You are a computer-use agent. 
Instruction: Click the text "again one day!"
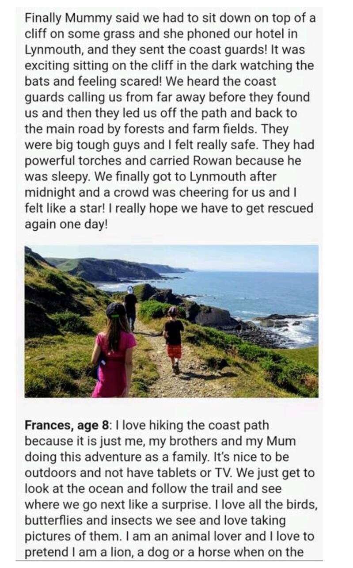pos(66,224)
